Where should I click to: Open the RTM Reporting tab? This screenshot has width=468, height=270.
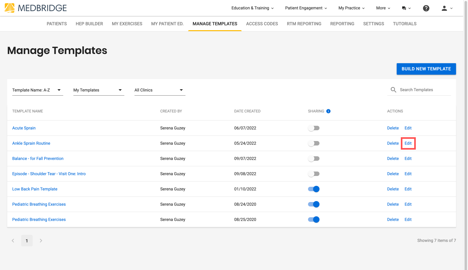(304, 24)
